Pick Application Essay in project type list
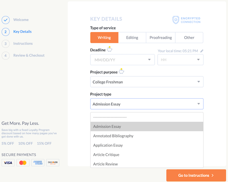 pyautogui.click(x=108, y=145)
